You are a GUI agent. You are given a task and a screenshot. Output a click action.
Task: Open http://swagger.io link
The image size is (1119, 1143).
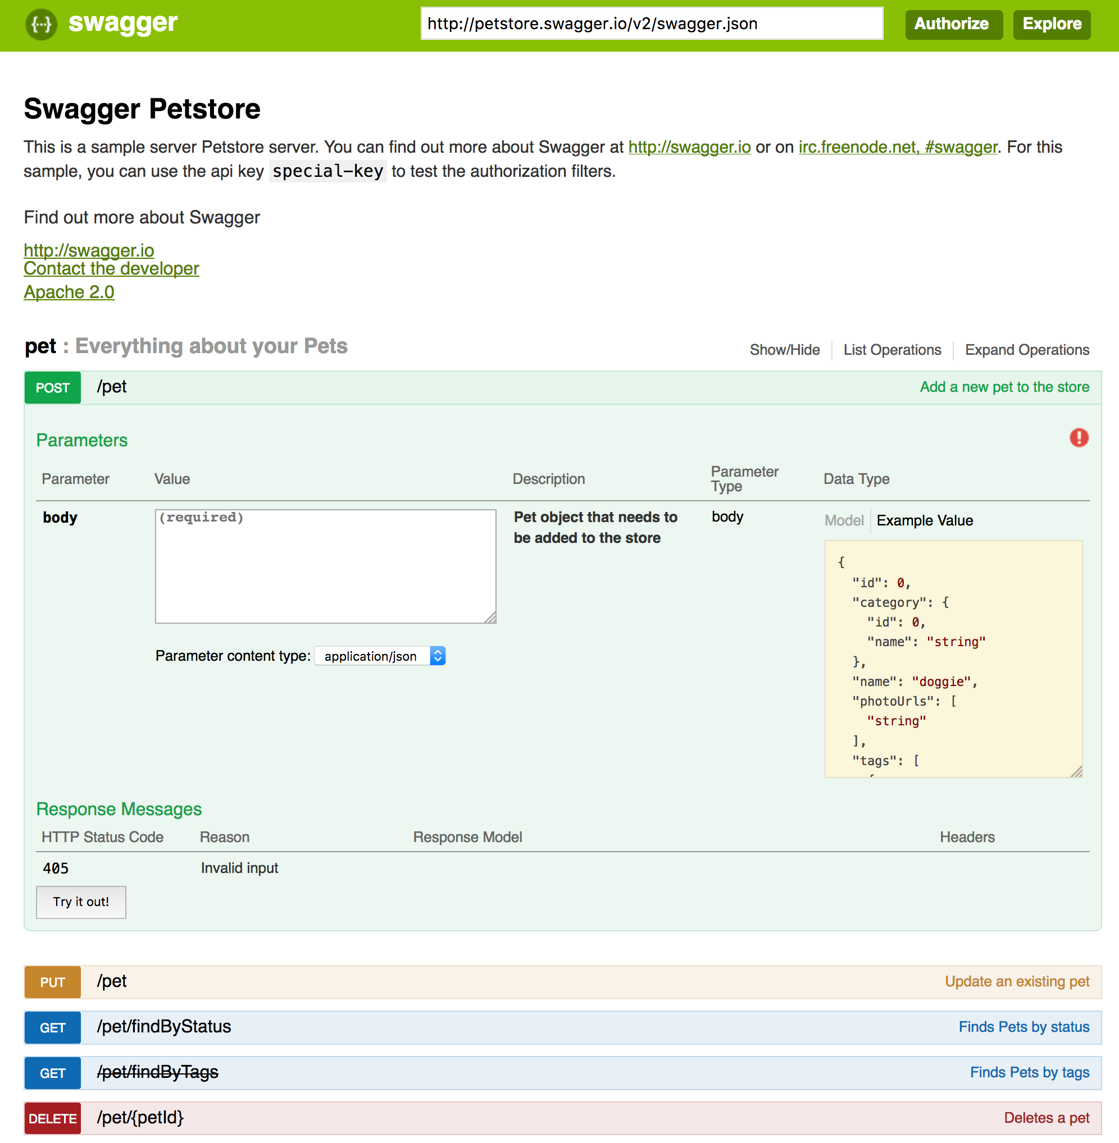[88, 251]
